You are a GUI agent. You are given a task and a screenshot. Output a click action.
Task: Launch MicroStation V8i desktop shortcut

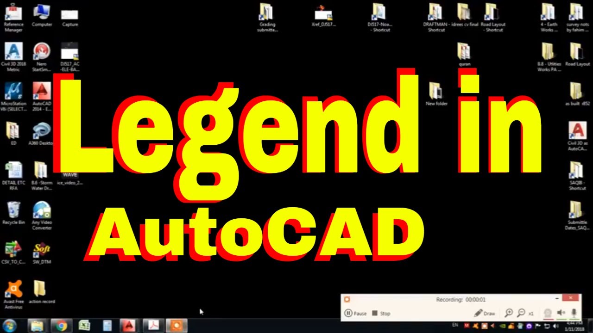[x=13, y=97]
